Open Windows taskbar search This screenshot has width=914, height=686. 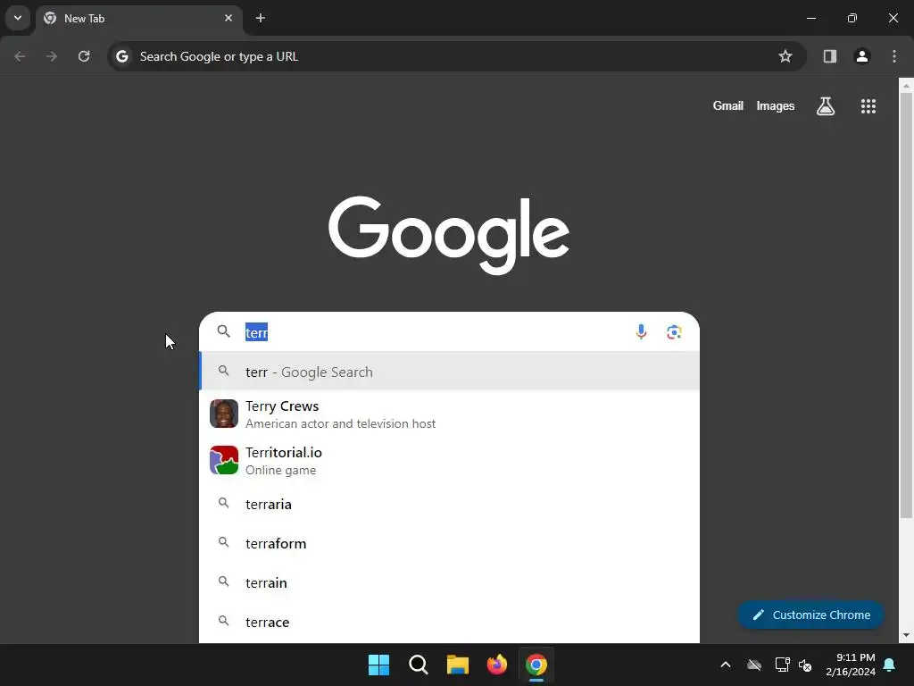[419, 665]
